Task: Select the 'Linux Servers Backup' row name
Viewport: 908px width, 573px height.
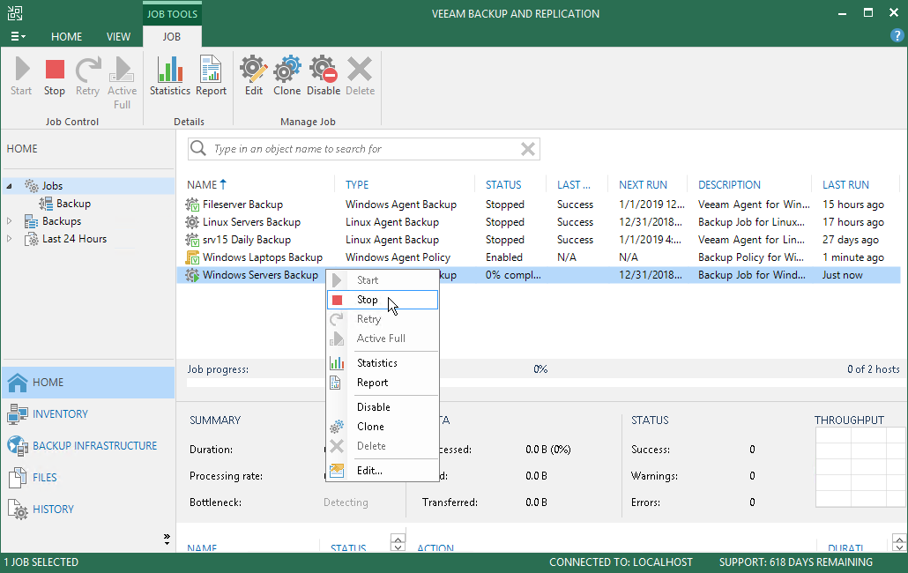Action: click(x=251, y=222)
